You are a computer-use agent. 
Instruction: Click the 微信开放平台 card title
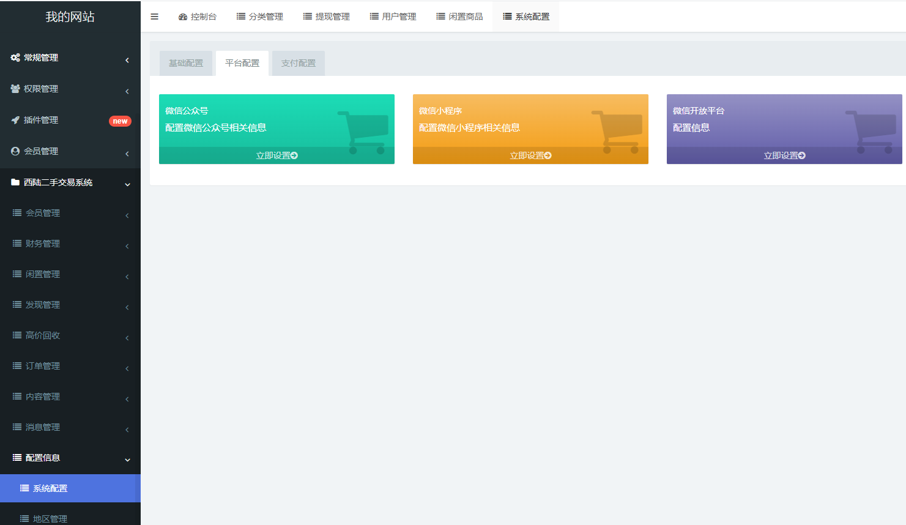coord(699,111)
